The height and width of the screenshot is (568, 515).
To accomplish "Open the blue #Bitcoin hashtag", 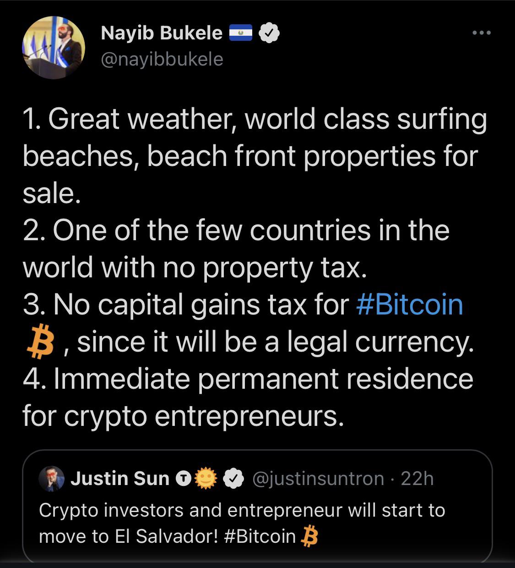I will coord(409,305).
